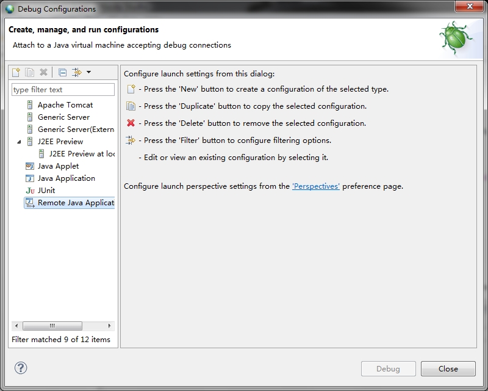Click the red Delete icon in instructions
The image size is (488, 391).
[x=131, y=123]
